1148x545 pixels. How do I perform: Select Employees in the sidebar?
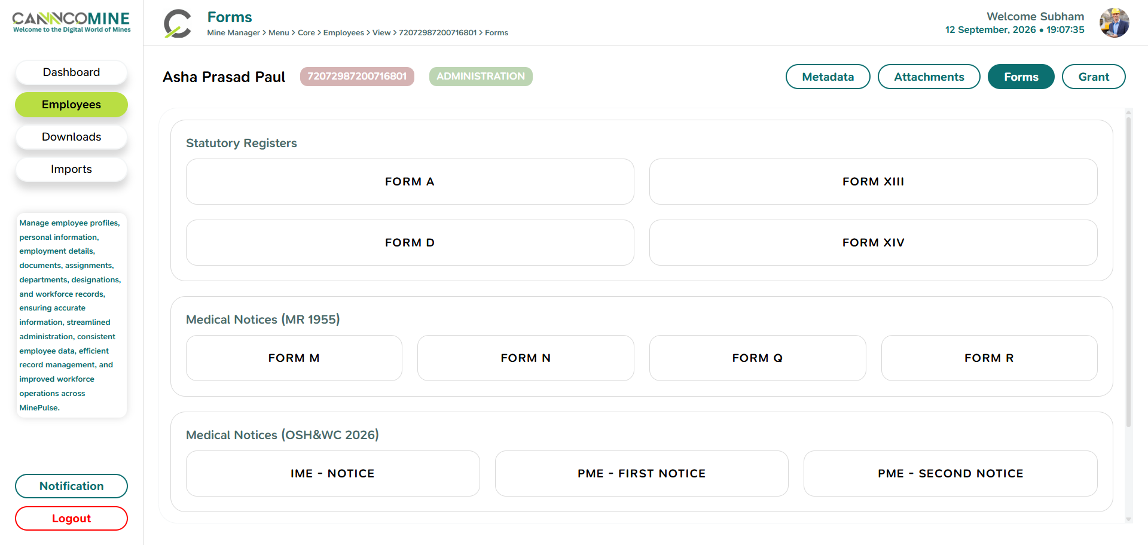[x=71, y=105]
